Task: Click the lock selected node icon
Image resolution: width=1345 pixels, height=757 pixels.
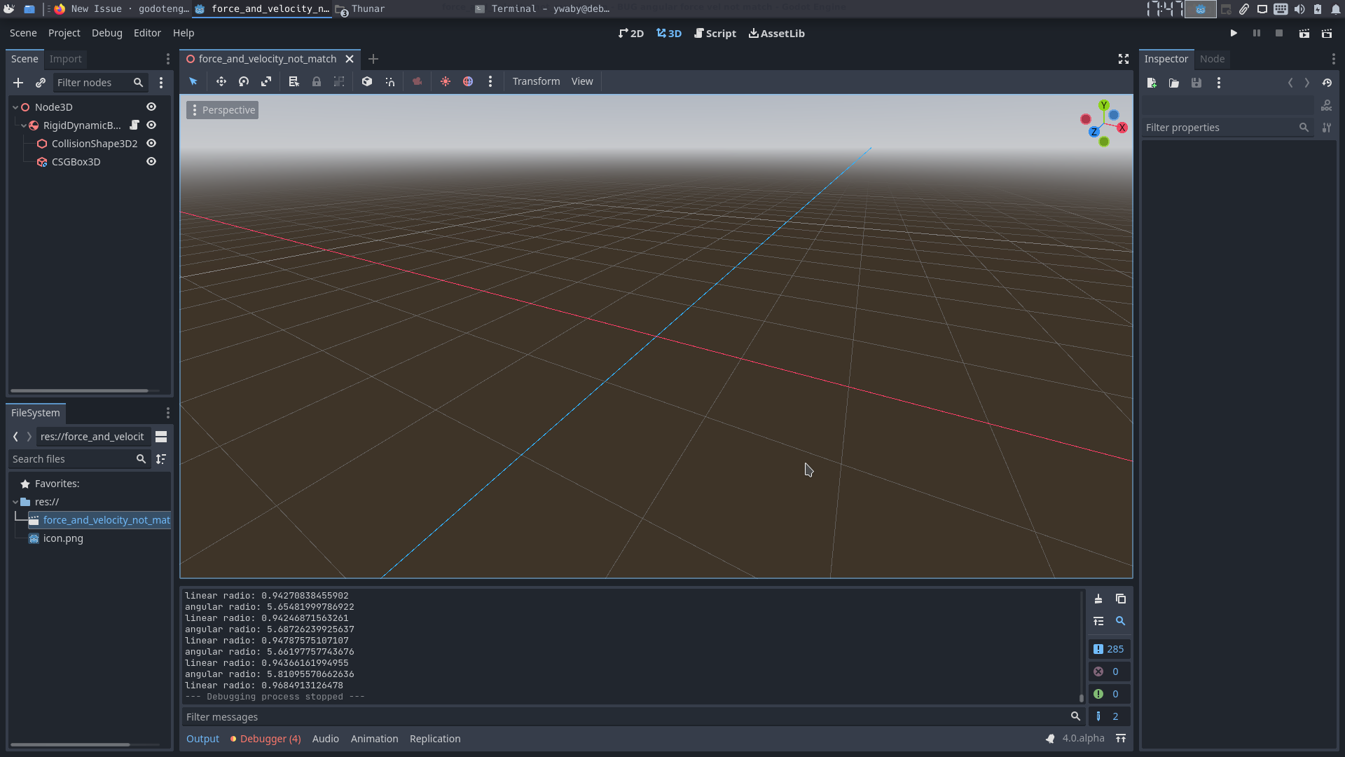Action: tap(317, 81)
